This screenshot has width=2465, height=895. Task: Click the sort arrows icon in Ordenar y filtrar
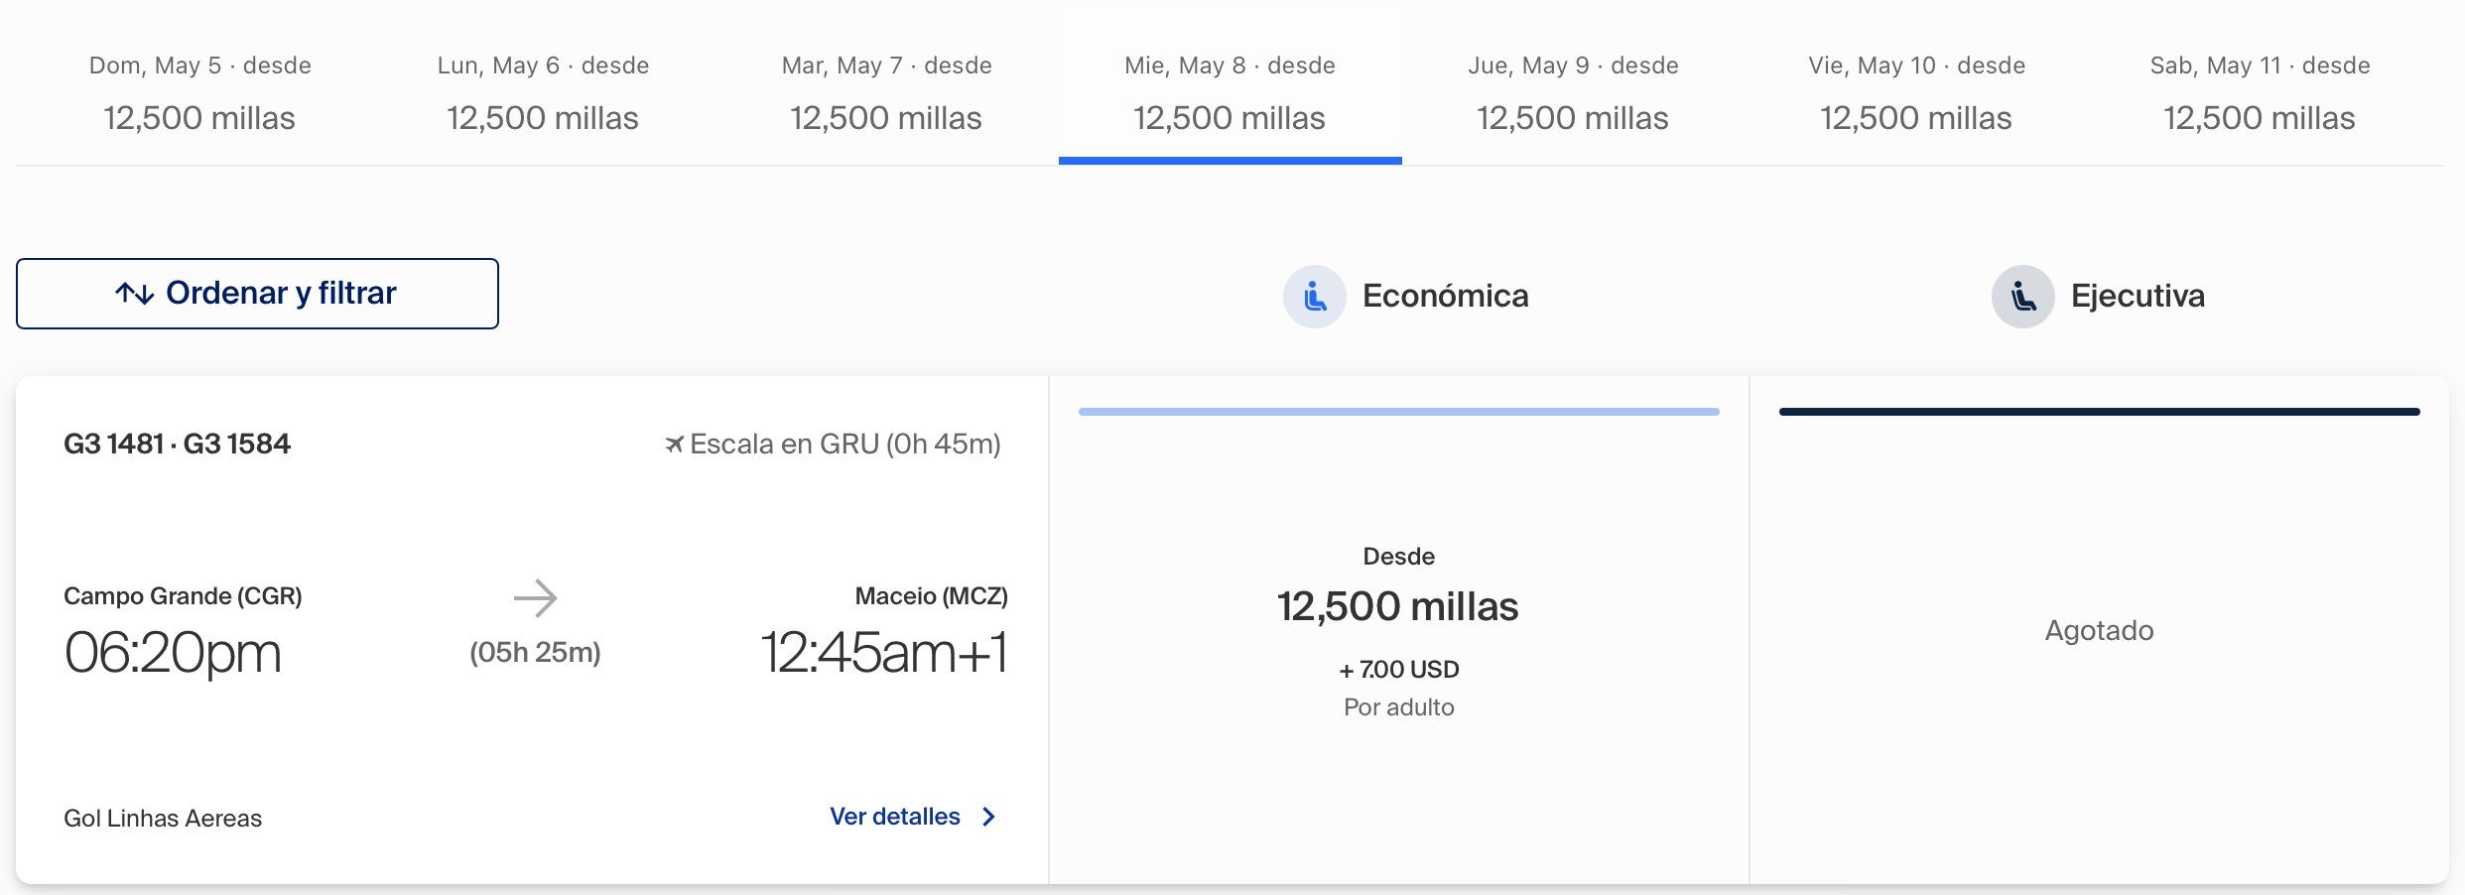tap(134, 294)
